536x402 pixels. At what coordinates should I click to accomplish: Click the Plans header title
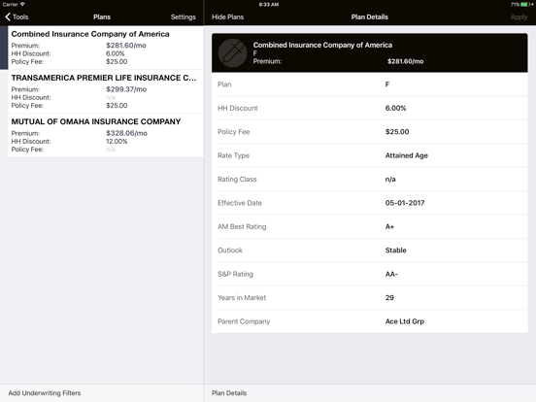coord(102,17)
